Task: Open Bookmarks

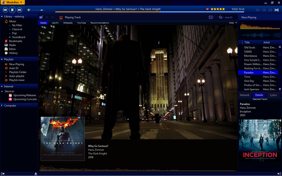Action: [x=16, y=41]
